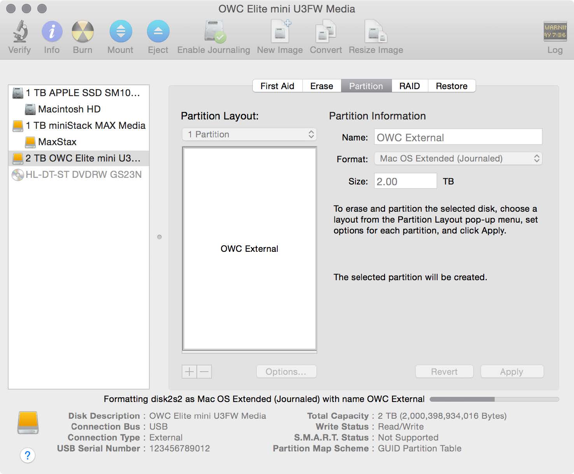Open the Partition Layout dropdown

point(249,134)
